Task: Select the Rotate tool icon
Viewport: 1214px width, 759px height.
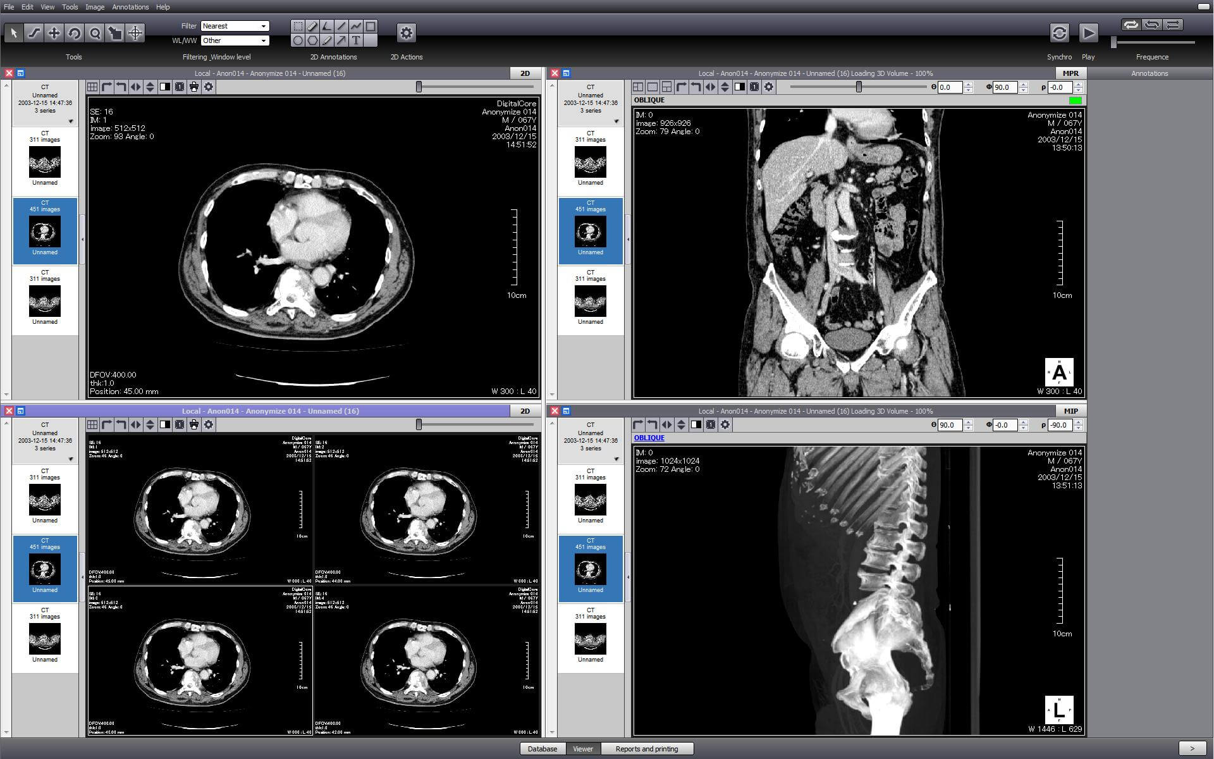Action: (x=75, y=34)
